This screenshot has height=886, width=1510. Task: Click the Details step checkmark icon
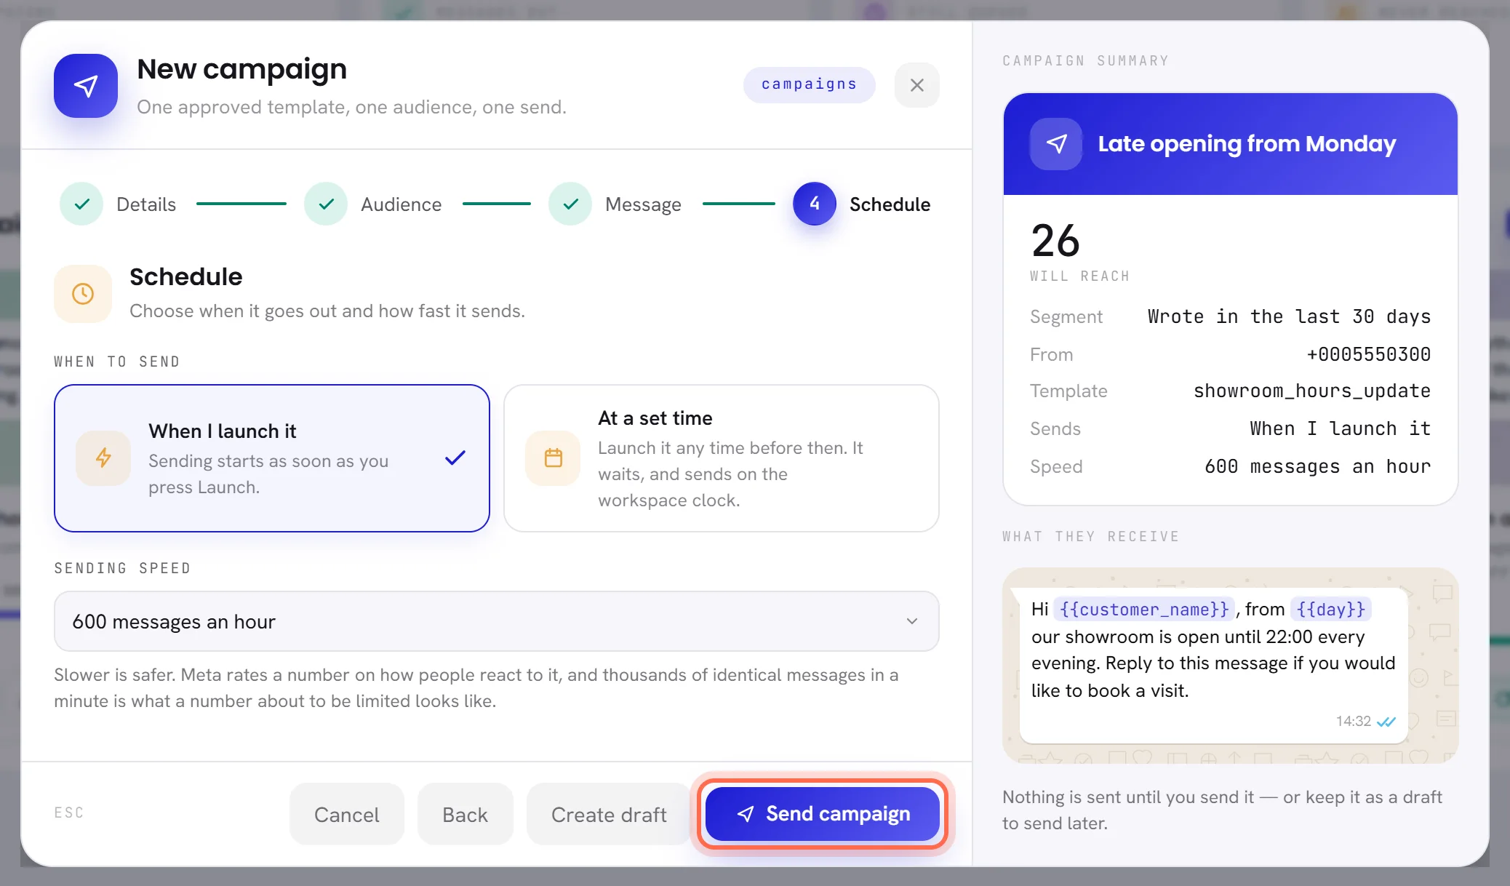(x=81, y=204)
